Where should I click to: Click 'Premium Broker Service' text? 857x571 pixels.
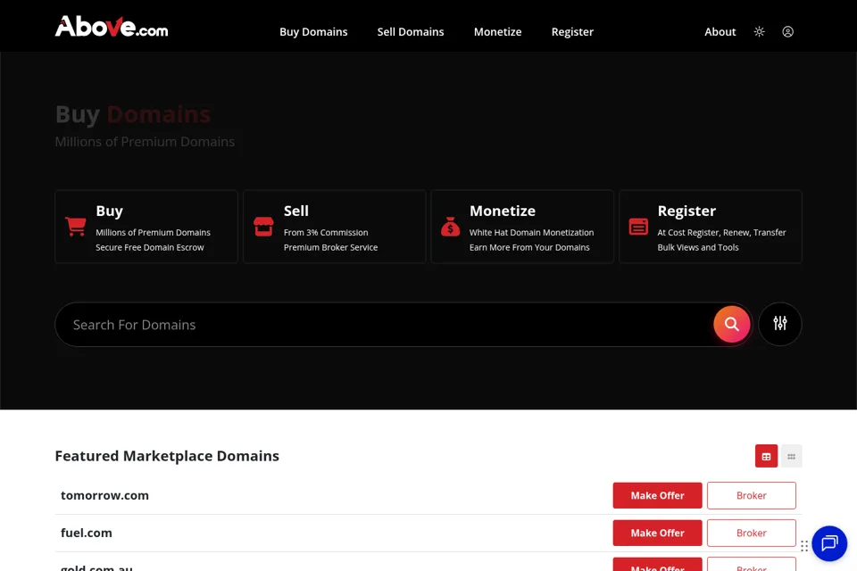[x=330, y=247]
